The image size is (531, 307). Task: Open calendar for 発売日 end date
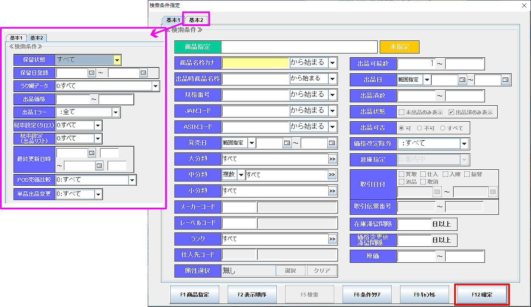pyautogui.click(x=332, y=143)
